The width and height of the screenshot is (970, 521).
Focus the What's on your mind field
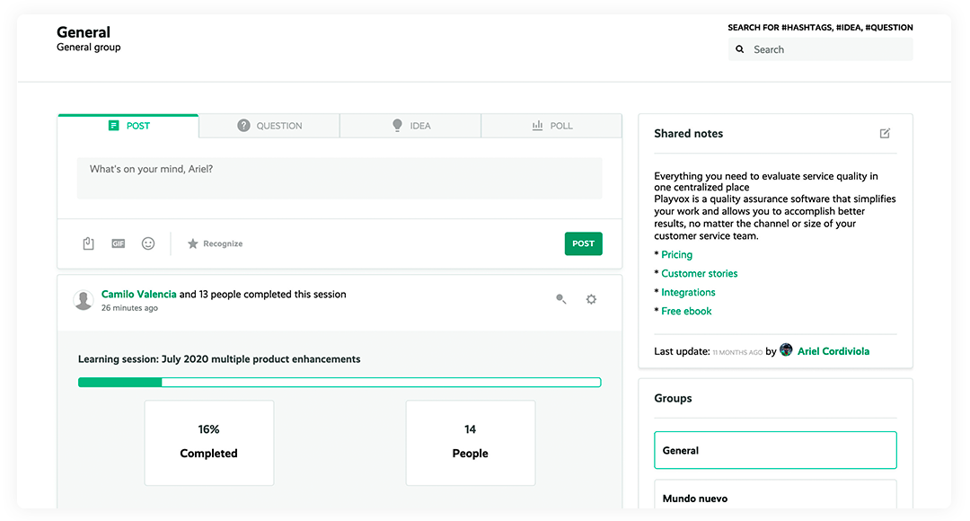click(x=339, y=178)
